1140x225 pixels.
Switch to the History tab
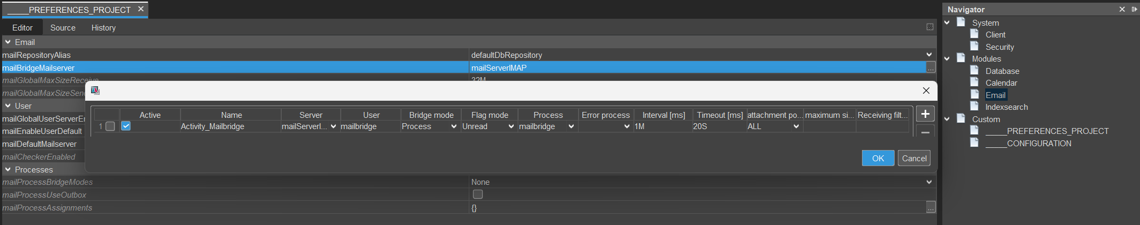(x=103, y=28)
